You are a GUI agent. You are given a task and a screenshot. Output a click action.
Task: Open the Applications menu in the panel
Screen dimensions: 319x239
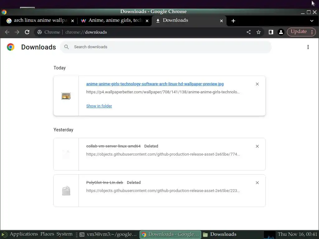pyautogui.click(x=24, y=234)
